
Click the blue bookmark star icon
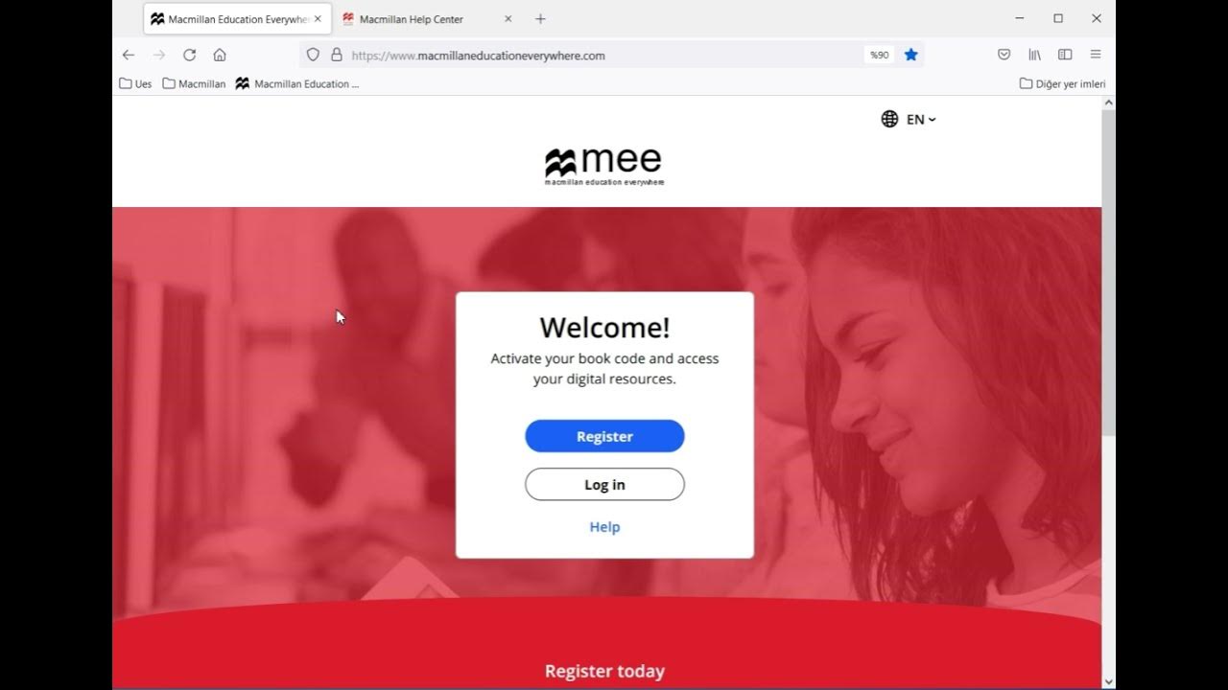pyautogui.click(x=911, y=55)
